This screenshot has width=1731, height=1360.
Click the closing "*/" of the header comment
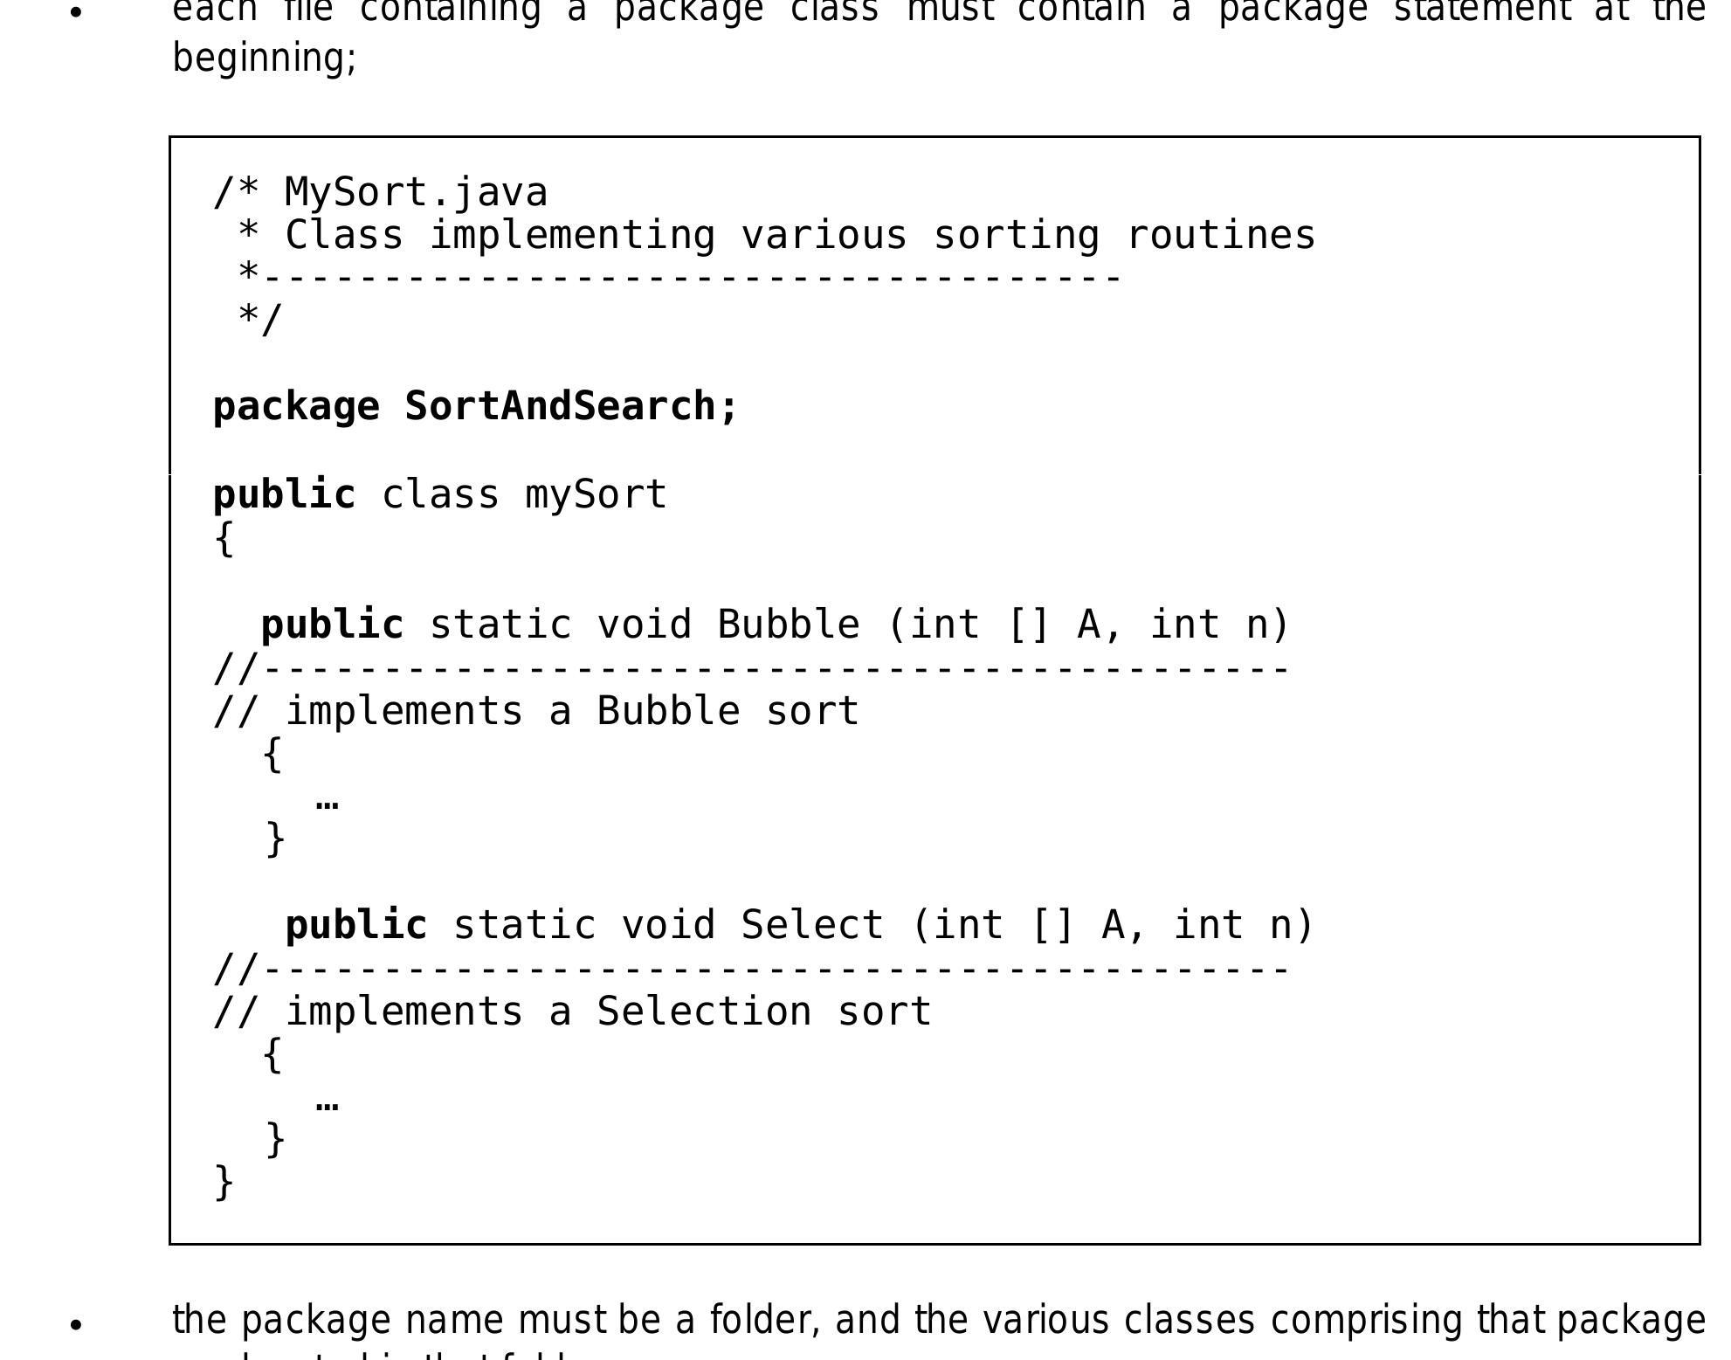pos(260,319)
